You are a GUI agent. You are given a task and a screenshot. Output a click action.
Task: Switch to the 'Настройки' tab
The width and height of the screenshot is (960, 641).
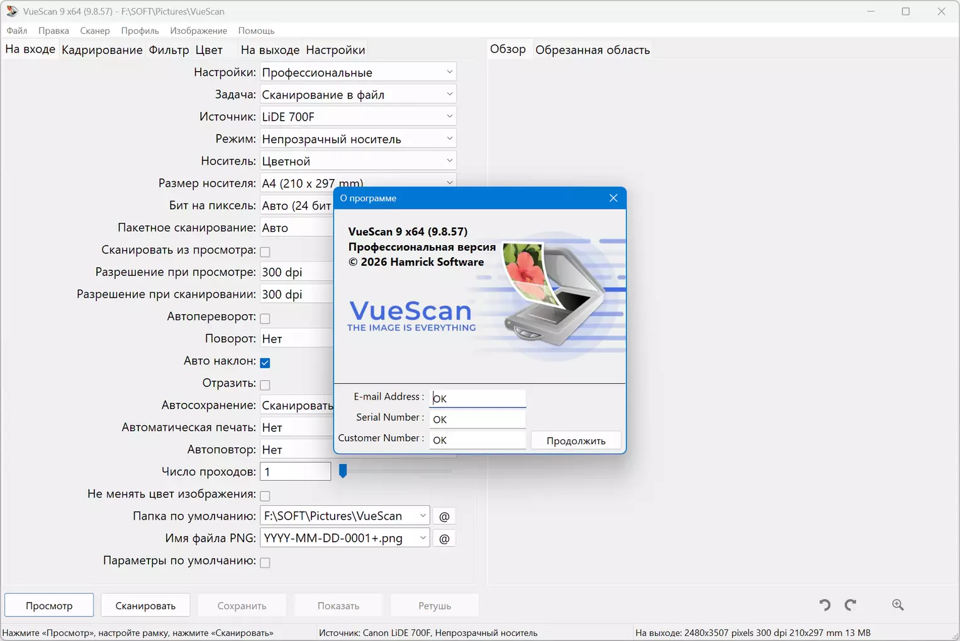[x=335, y=50]
